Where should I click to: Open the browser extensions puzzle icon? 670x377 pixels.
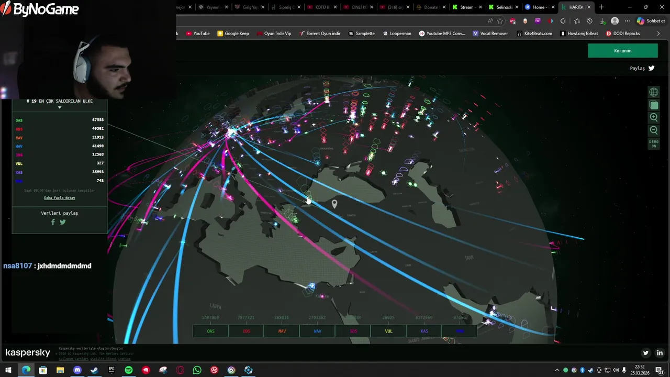563,21
